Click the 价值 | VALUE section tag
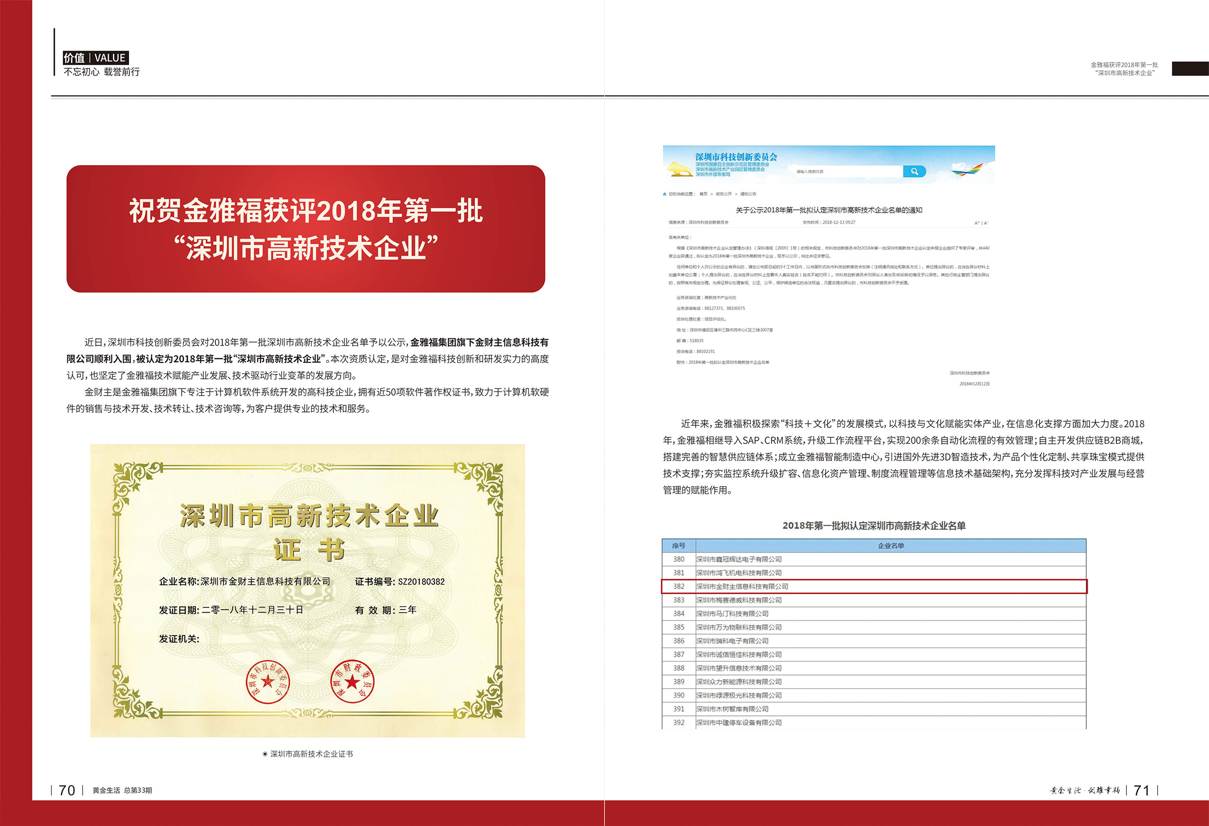The width and height of the screenshot is (1209, 826). click(95, 58)
